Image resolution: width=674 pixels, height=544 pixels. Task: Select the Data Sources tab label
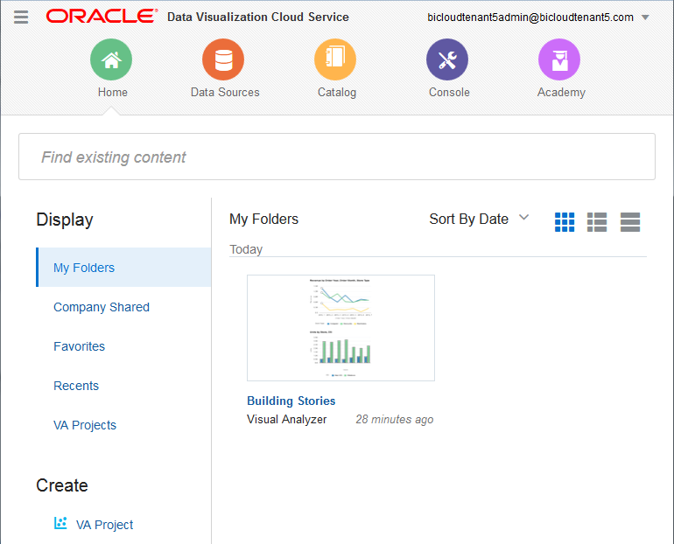[225, 93]
